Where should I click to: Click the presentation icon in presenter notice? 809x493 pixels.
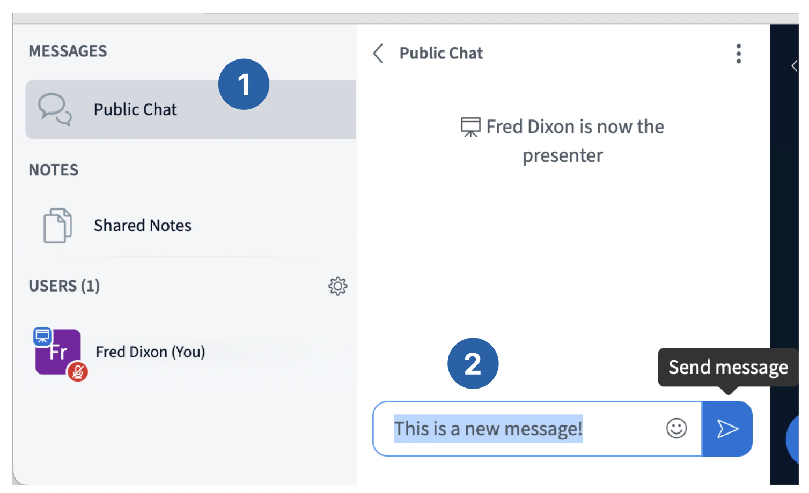pos(470,128)
